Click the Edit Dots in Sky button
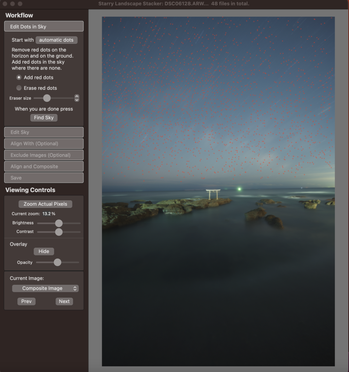 43,26
